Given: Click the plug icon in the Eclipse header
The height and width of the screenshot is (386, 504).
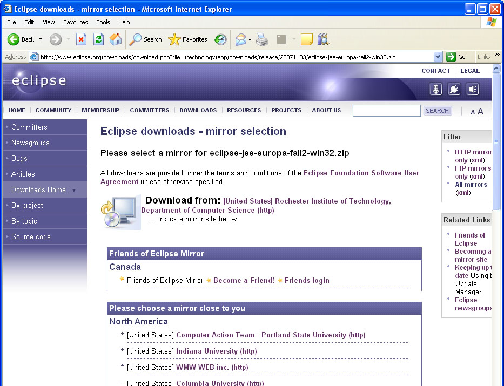Looking at the screenshot, I should [x=454, y=89].
